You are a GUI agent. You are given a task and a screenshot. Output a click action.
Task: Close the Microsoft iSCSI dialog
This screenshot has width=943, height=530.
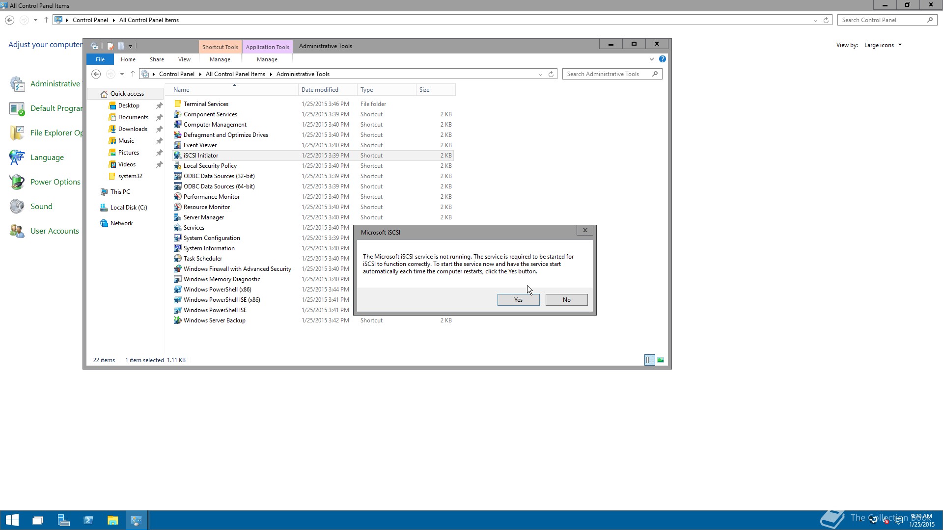[584, 230]
